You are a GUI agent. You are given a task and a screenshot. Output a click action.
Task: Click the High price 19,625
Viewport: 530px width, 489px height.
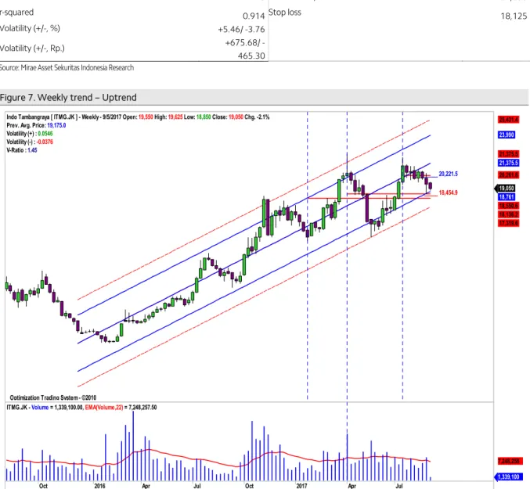tap(175, 117)
